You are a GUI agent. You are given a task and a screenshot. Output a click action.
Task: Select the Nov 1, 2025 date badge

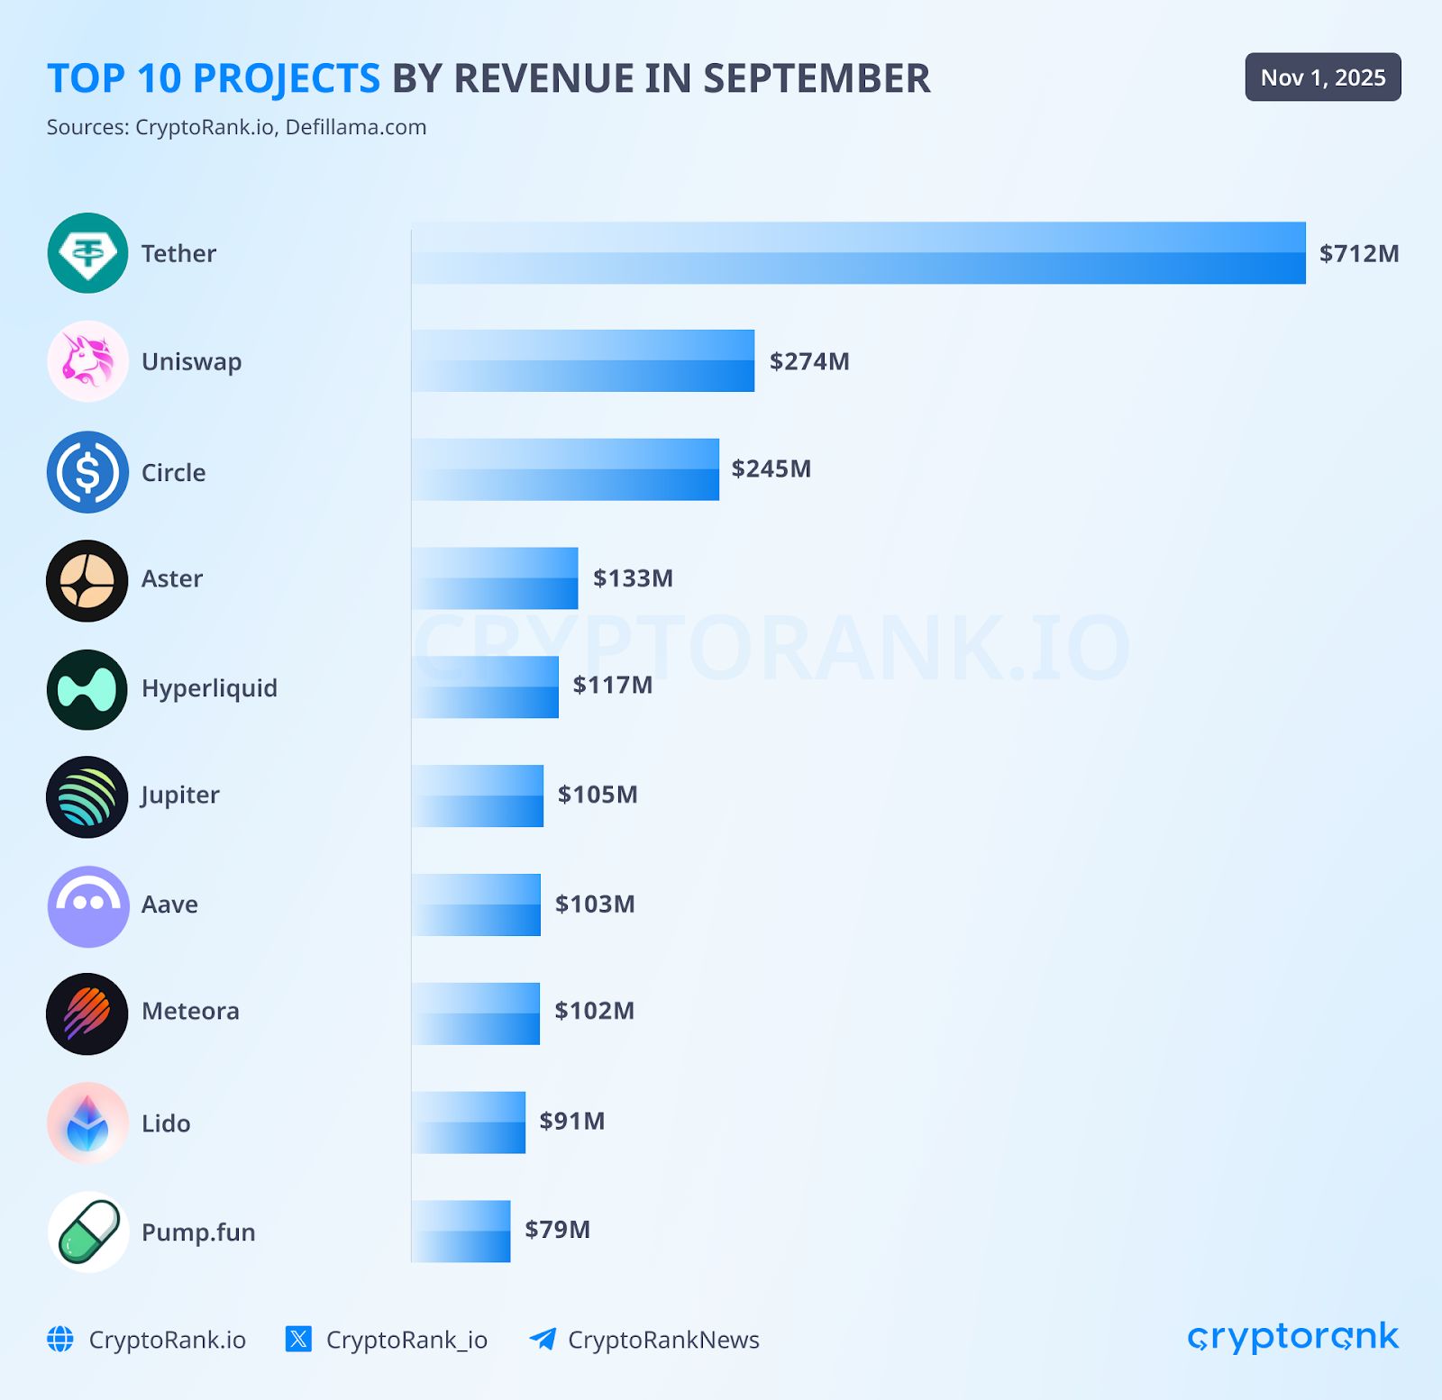point(1321,77)
